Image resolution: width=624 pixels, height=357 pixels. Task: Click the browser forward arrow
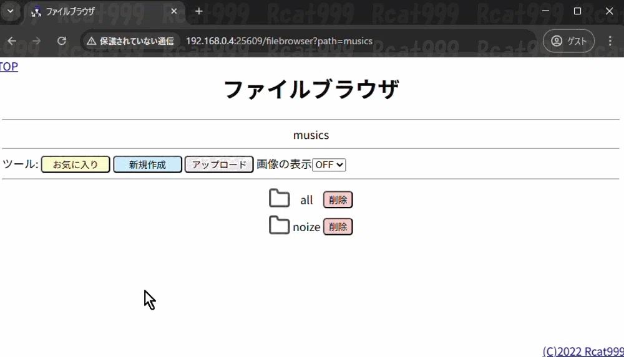point(36,41)
